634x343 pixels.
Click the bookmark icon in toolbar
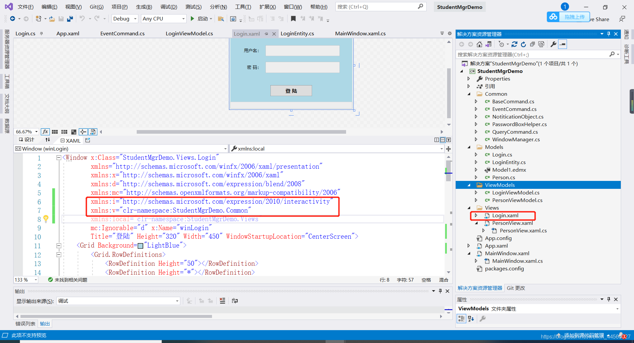(293, 19)
